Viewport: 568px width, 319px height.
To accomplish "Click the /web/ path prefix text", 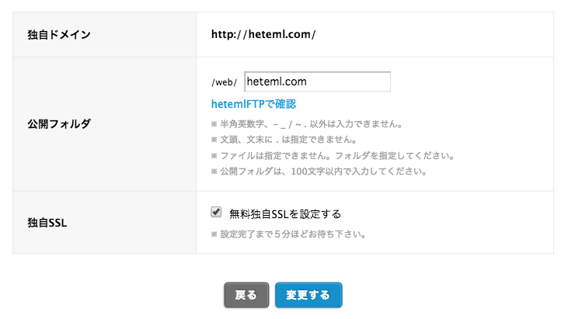I will point(225,82).
